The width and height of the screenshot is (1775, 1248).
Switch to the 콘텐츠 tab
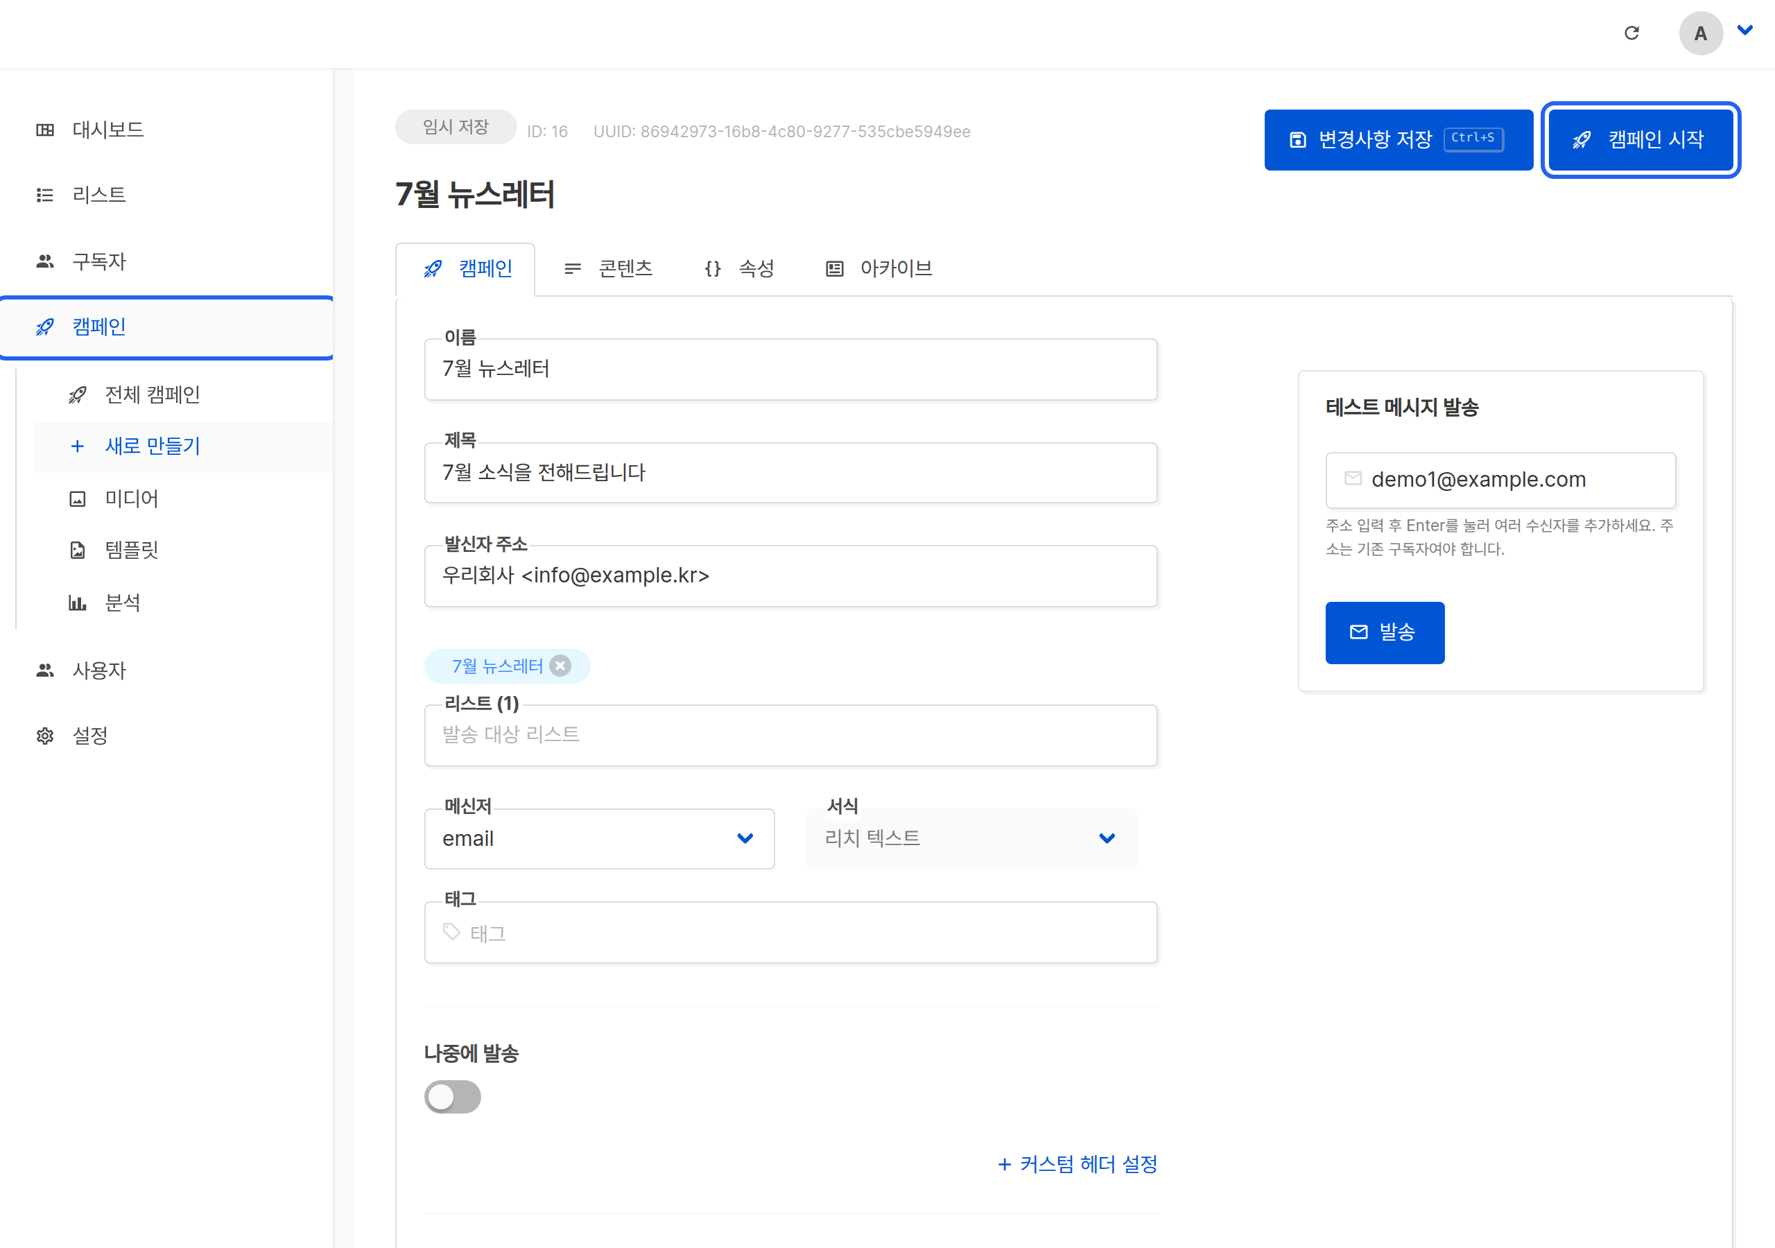608,269
